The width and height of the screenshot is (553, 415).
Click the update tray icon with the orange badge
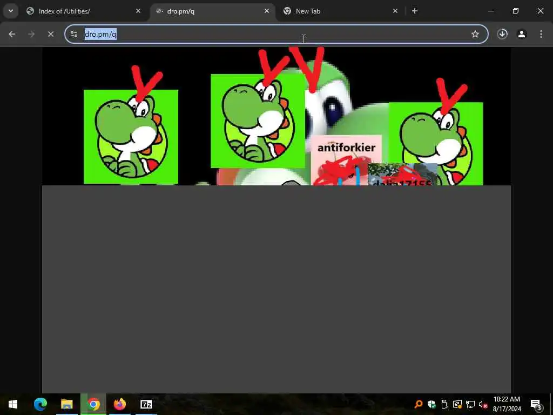457,404
